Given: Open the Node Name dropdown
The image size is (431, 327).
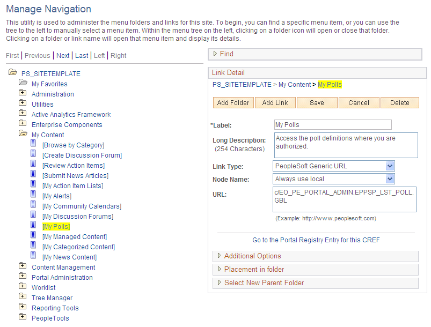Looking at the screenshot, I should pyautogui.click(x=389, y=179).
